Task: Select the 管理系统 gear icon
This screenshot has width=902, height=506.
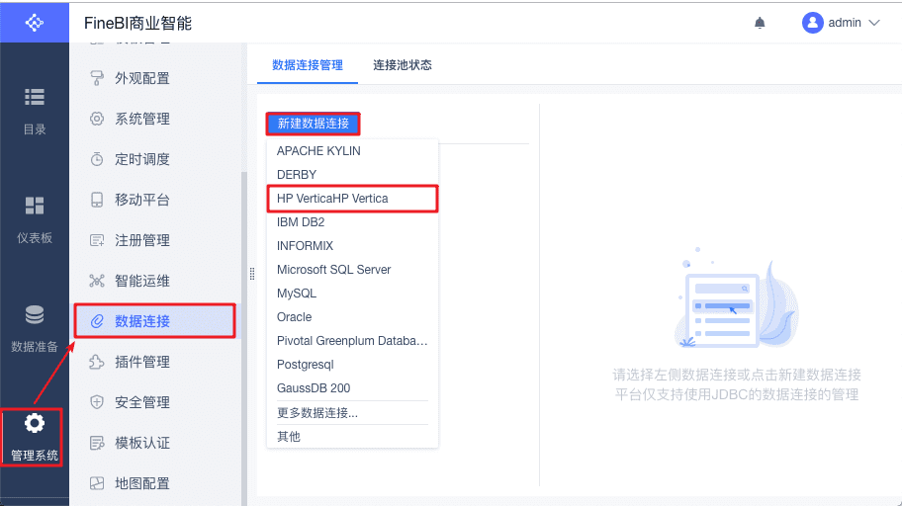Action: [x=35, y=424]
